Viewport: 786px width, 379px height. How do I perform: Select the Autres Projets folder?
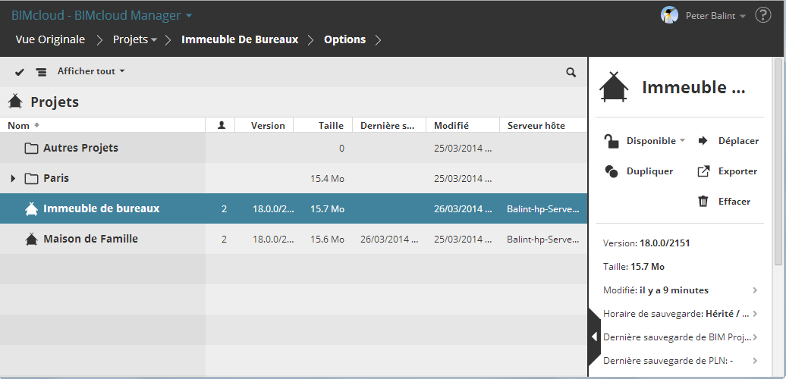pyautogui.click(x=80, y=148)
